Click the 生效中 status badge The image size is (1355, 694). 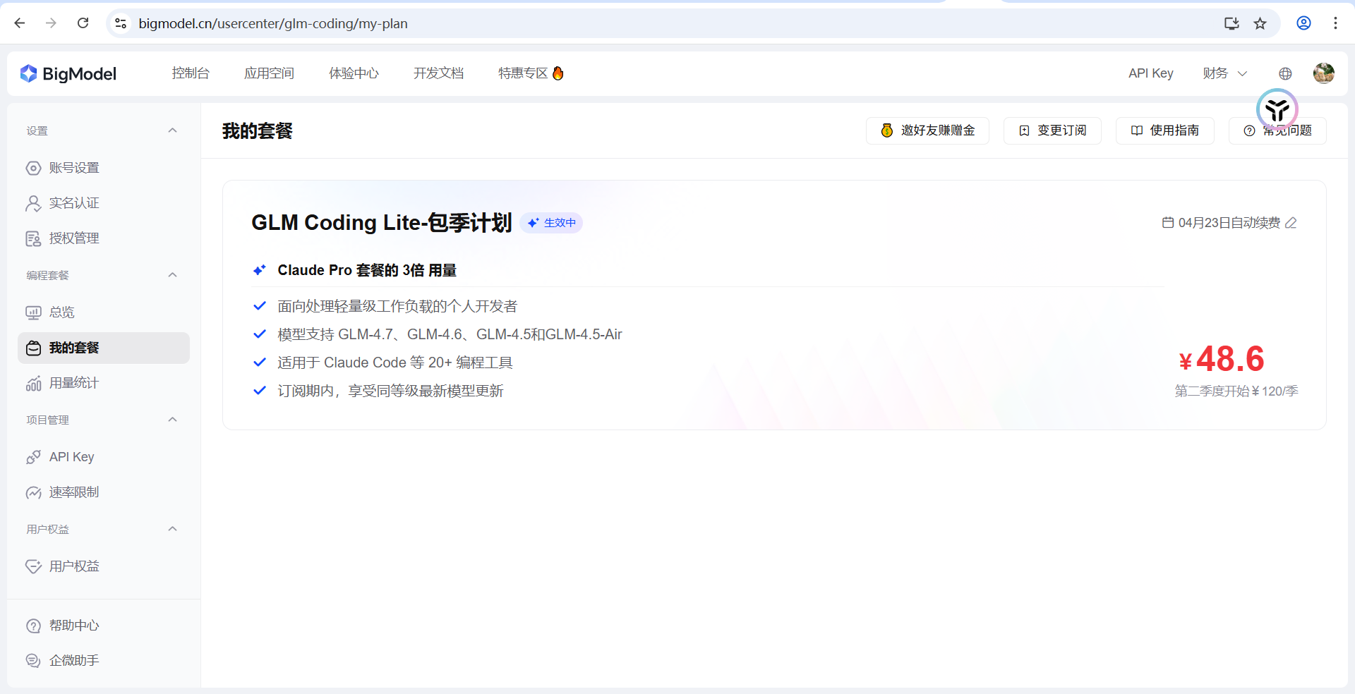pos(551,223)
